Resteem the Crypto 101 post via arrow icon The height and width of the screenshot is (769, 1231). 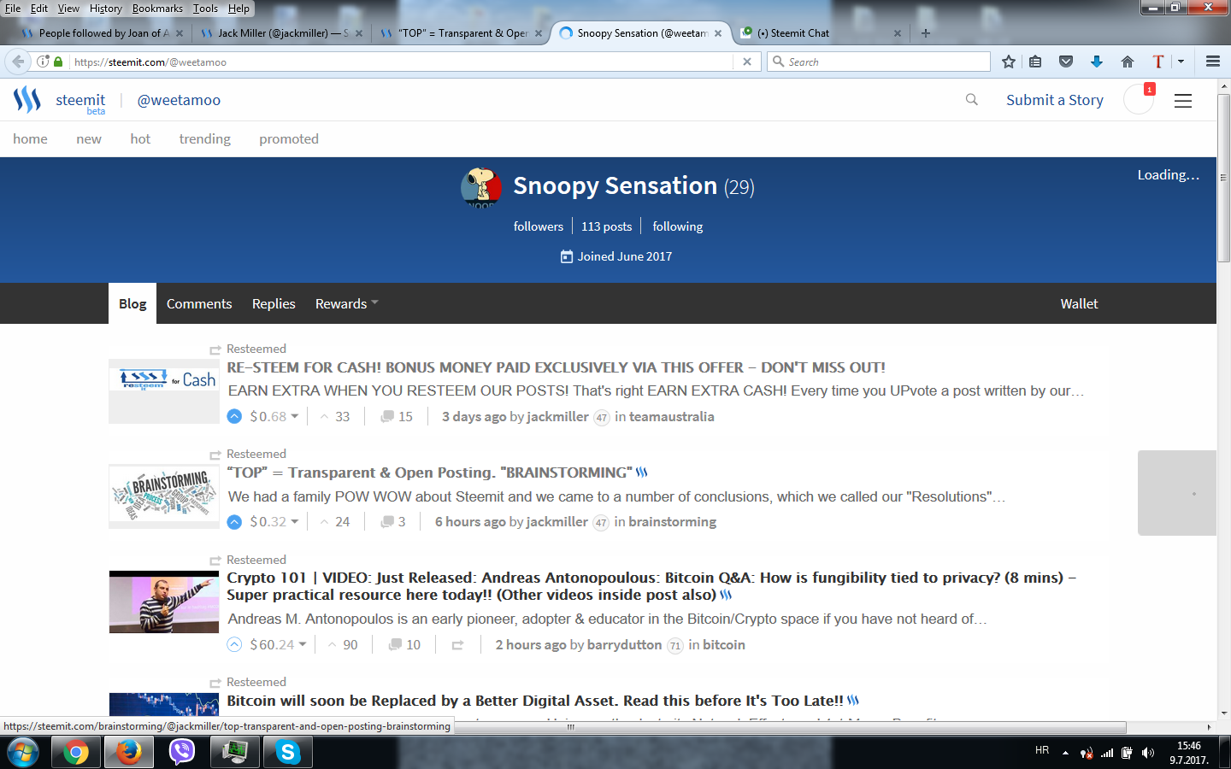[x=458, y=645]
